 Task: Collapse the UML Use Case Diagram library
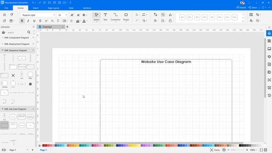pos(3,109)
